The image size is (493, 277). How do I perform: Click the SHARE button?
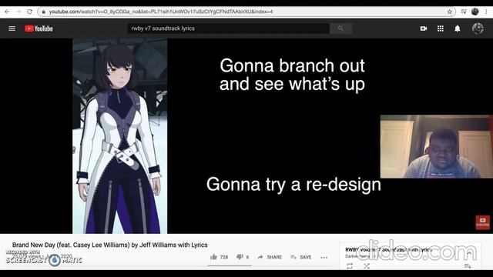pos(270,257)
